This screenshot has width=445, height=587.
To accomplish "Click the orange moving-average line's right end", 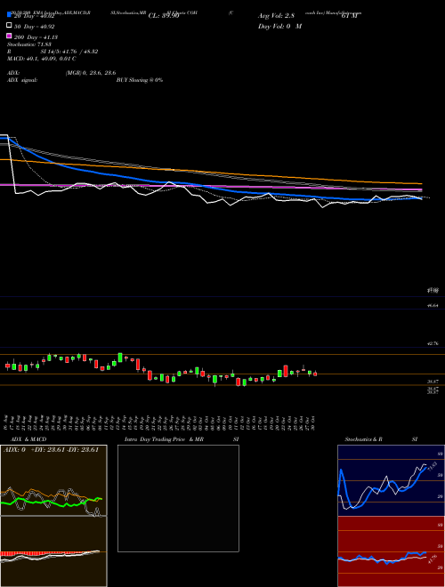I will coord(421,183).
